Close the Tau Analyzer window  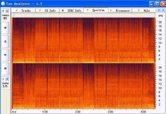click(163, 4)
